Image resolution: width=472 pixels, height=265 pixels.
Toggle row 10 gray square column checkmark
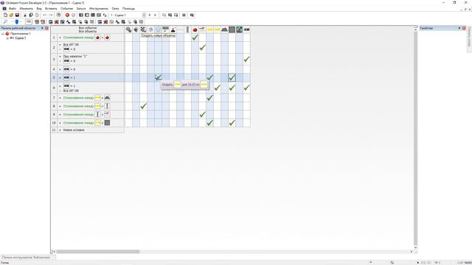tap(232, 123)
